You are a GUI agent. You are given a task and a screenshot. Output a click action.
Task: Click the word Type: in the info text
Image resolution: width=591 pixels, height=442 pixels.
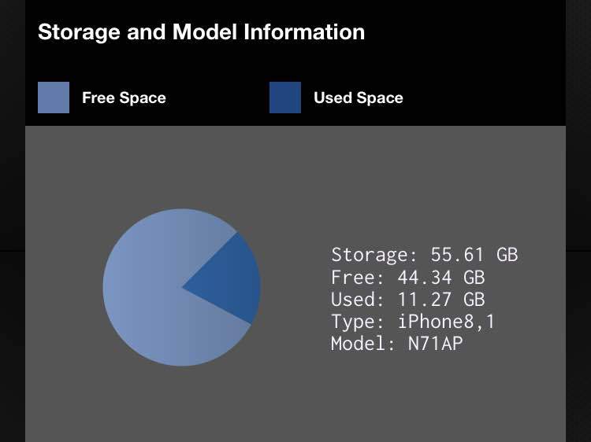[x=358, y=322]
